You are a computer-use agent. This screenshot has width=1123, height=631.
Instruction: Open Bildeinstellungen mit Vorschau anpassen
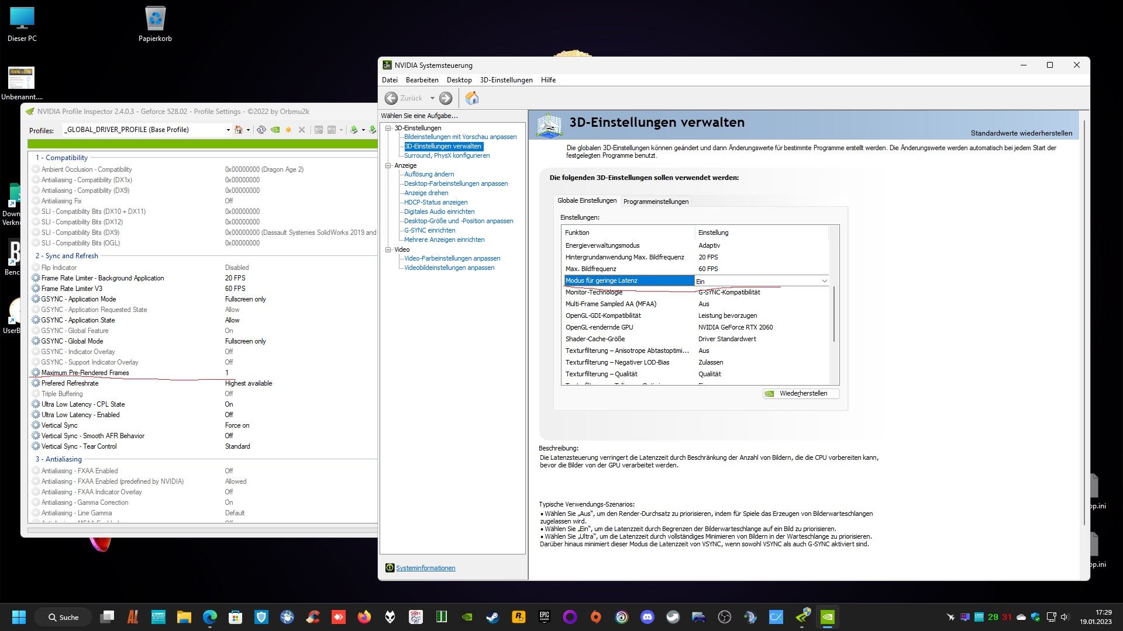pyautogui.click(x=460, y=137)
